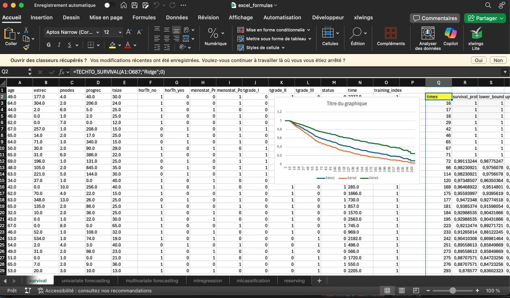
Task: Switch to the mlregression sheet tab
Action: (208, 281)
